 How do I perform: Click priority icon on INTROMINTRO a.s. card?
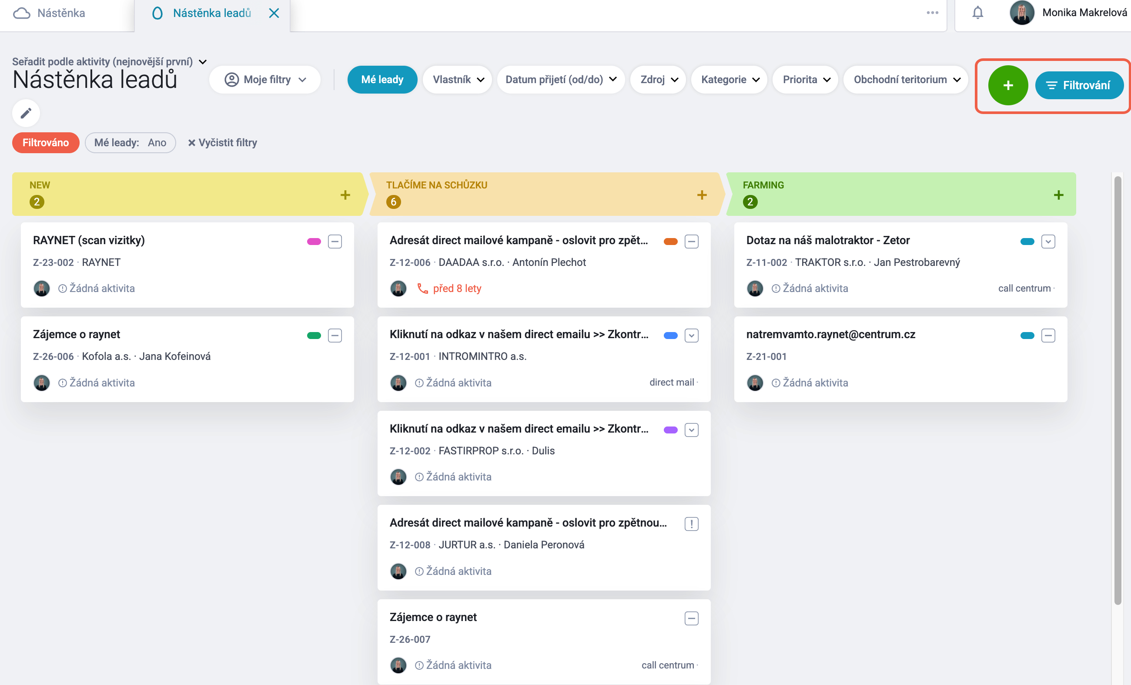click(x=692, y=336)
